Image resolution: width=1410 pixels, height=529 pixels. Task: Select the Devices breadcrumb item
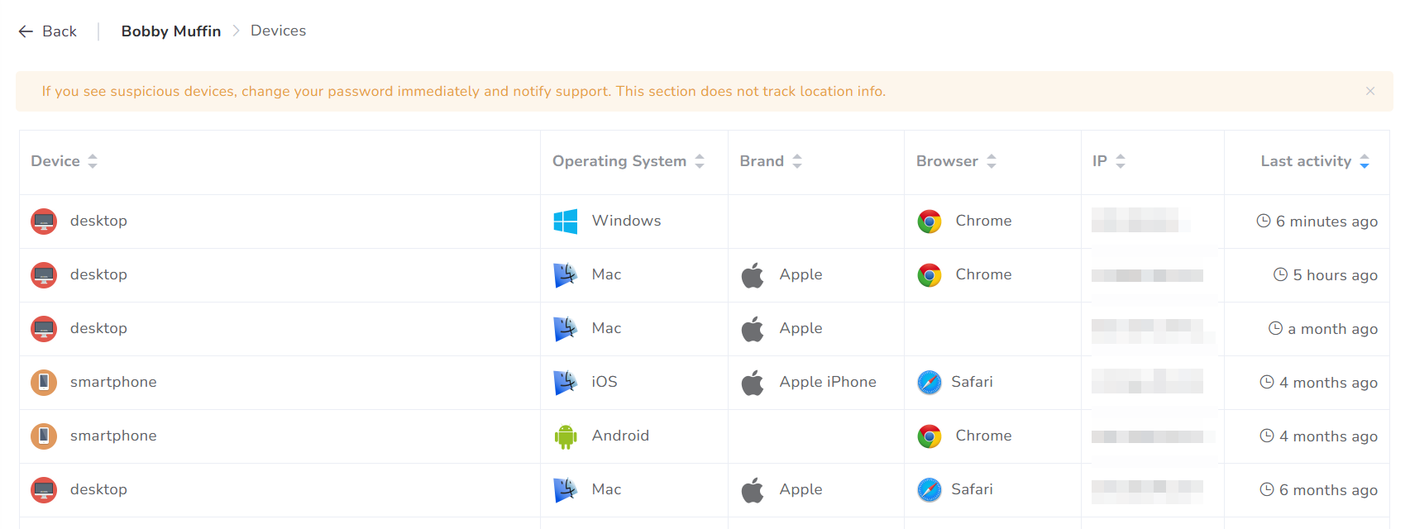pyautogui.click(x=278, y=31)
